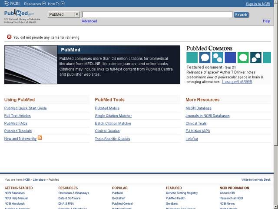Open NCBI News footer link
The height and width of the screenshot is (209, 278).
pos(227,203)
